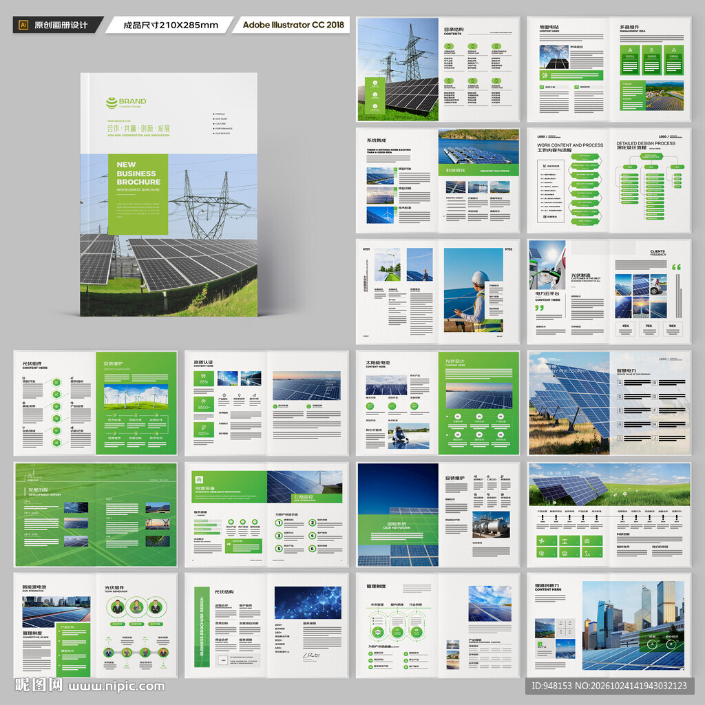Click the "85%" green statistic box
The image size is (705, 705).
[x=204, y=379]
